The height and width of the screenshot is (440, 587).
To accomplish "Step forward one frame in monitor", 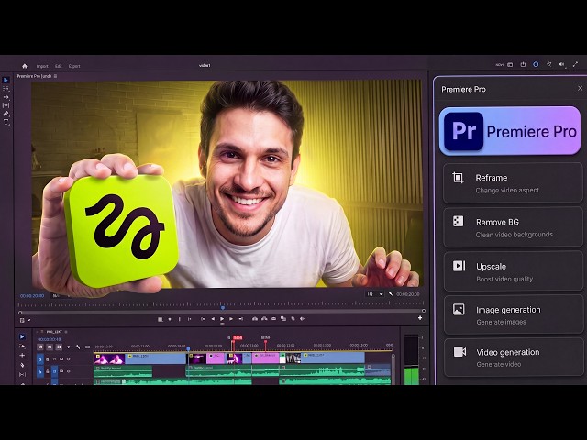I will point(231,319).
